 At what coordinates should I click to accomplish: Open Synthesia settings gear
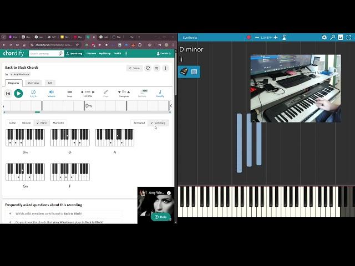(324, 37)
